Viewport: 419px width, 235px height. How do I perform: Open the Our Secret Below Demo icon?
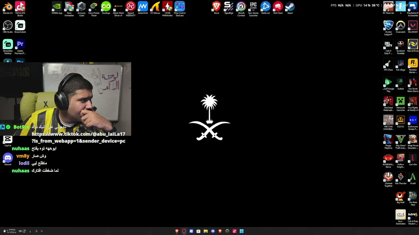pos(413,85)
